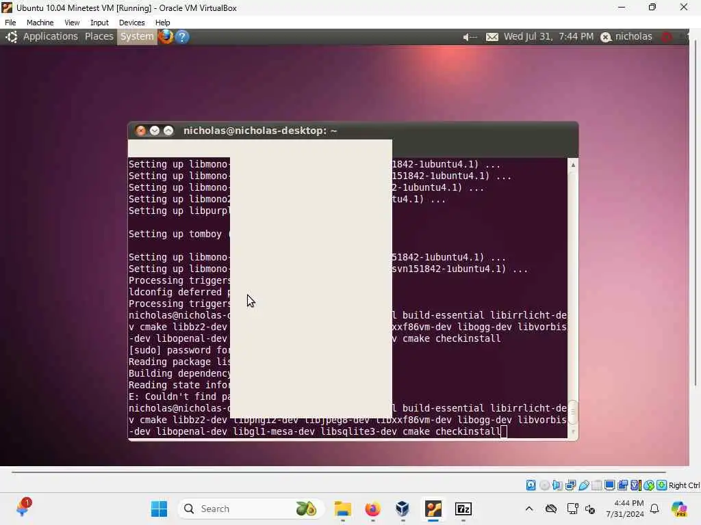
Task: Click VirtualBox mouse integration indicator
Action: [x=649, y=485]
